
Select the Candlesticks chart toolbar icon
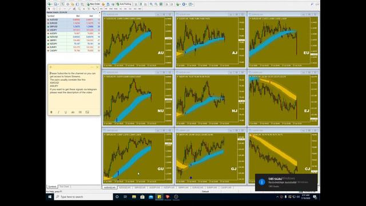tap(141, 4)
